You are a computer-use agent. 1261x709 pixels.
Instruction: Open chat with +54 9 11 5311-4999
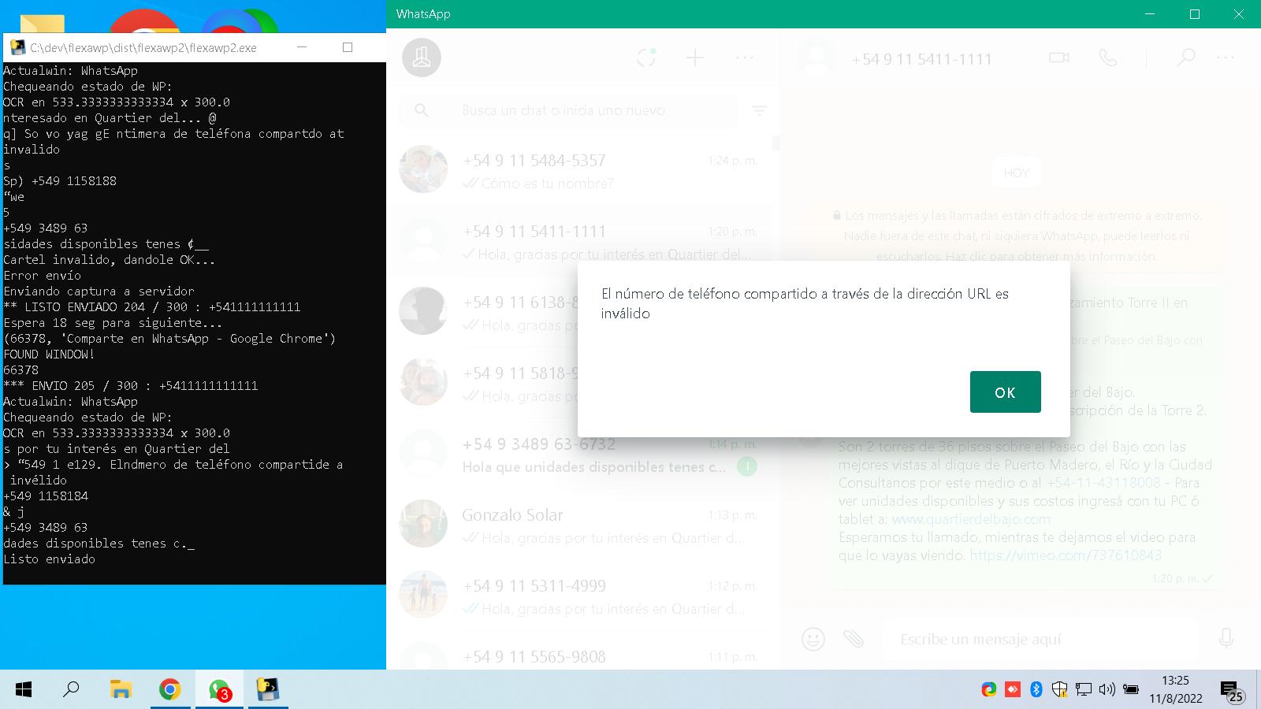579,596
